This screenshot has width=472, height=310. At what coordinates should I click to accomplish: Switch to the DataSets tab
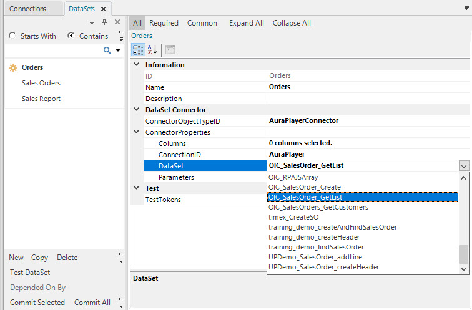point(82,9)
